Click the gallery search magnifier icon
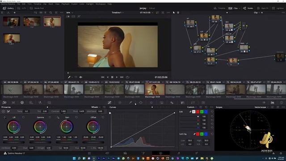The width and height of the screenshot is (286, 161). coord(50,13)
